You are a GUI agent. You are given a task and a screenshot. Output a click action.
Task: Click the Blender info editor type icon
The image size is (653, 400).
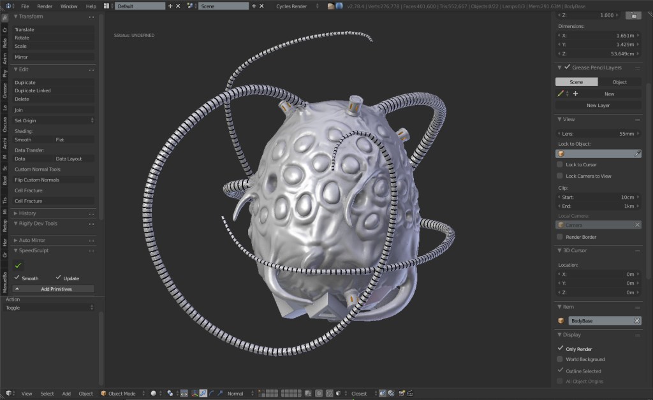pyautogui.click(x=8, y=6)
